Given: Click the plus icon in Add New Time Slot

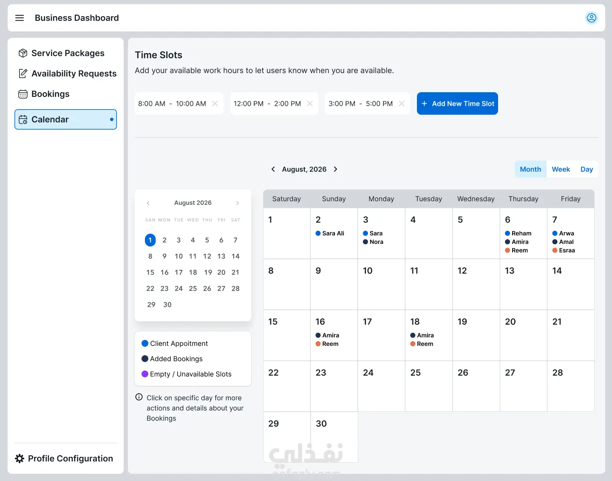Looking at the screenshot, I should 424,104.
